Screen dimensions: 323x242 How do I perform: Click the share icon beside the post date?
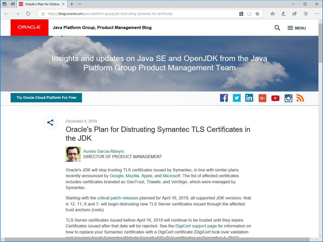pyautogui.click(x=50, y=122)
